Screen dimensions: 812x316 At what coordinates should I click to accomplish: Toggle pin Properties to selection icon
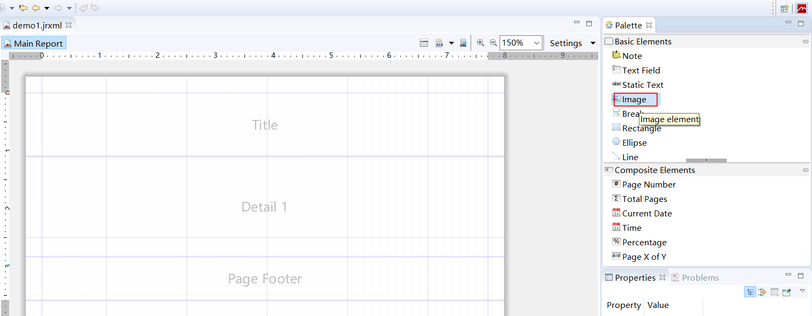(x=786, y=292)
